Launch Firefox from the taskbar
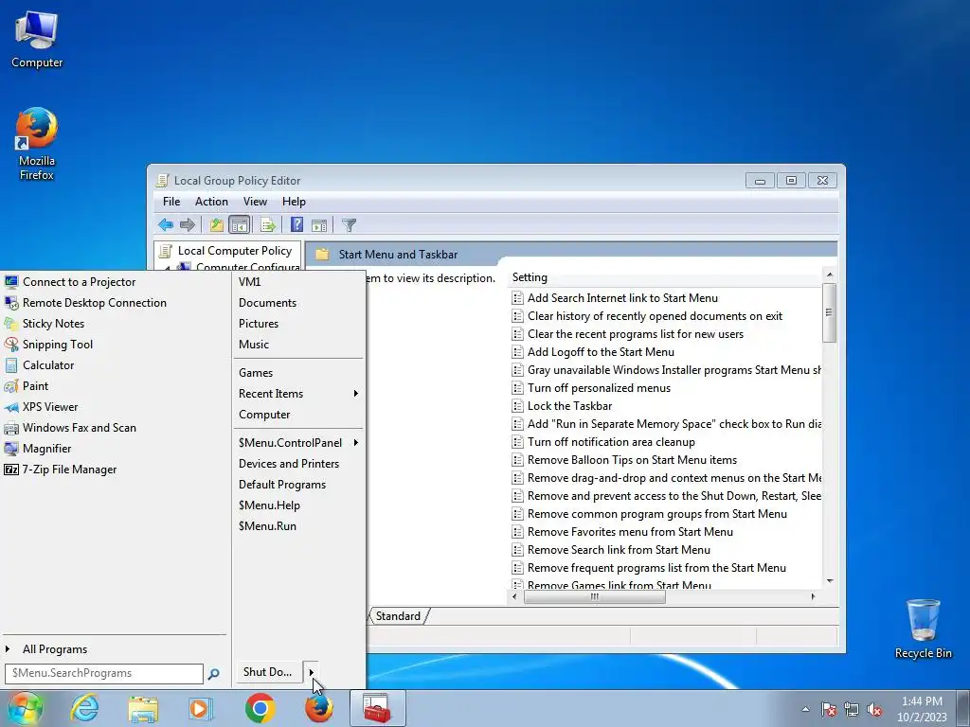This screenshot has height=727, width=970. [x=318, y=708]
